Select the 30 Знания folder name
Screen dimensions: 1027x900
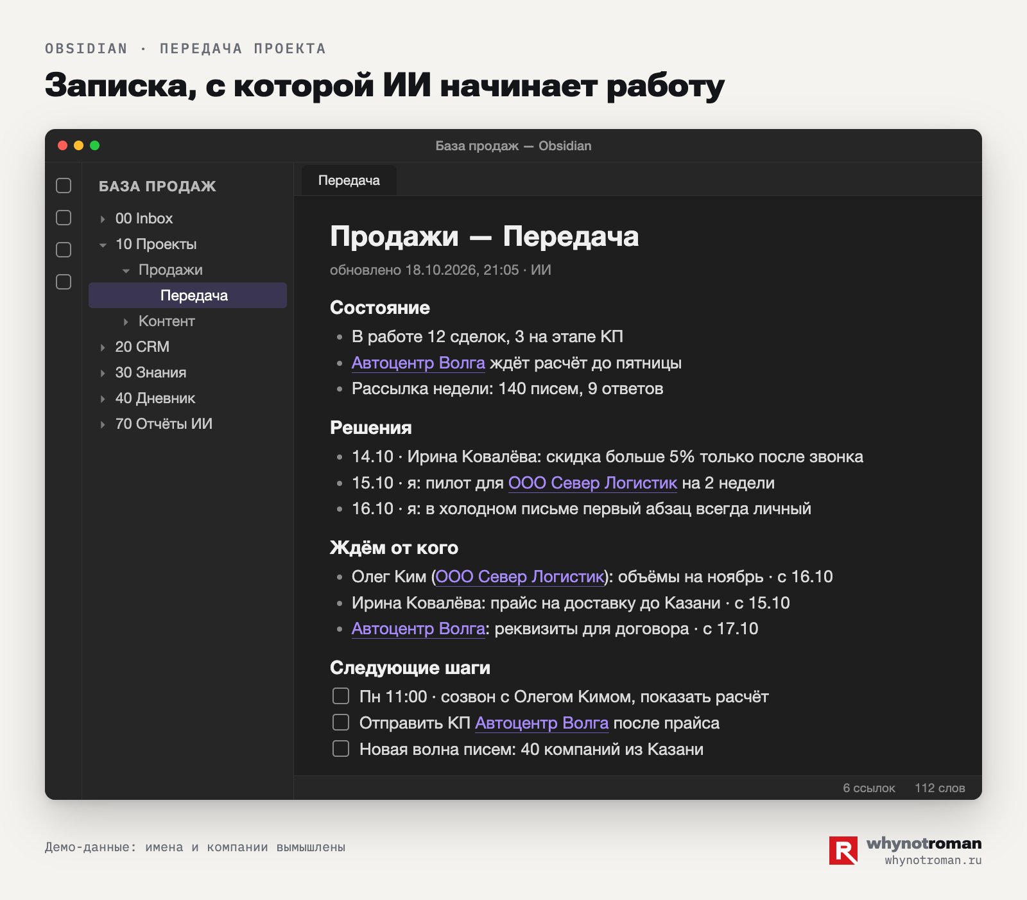(x=151, y=372)
